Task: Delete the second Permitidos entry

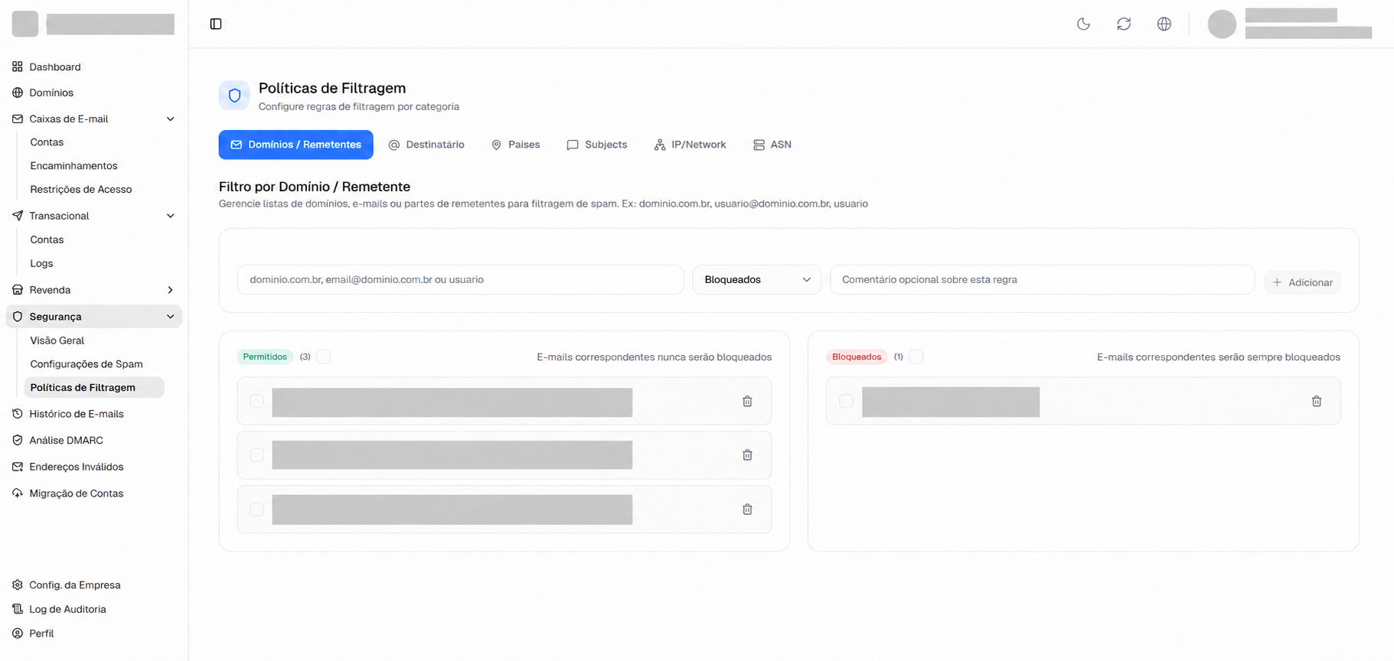Action: [x=747, y=455]
